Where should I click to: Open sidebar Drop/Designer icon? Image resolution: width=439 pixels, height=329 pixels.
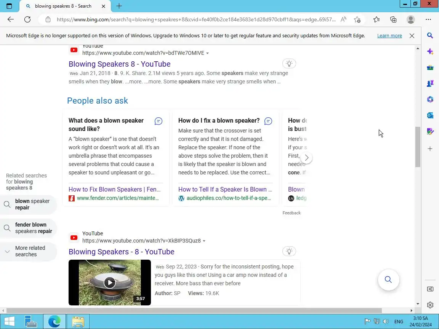pyautogui.click(x=430, y=131)
